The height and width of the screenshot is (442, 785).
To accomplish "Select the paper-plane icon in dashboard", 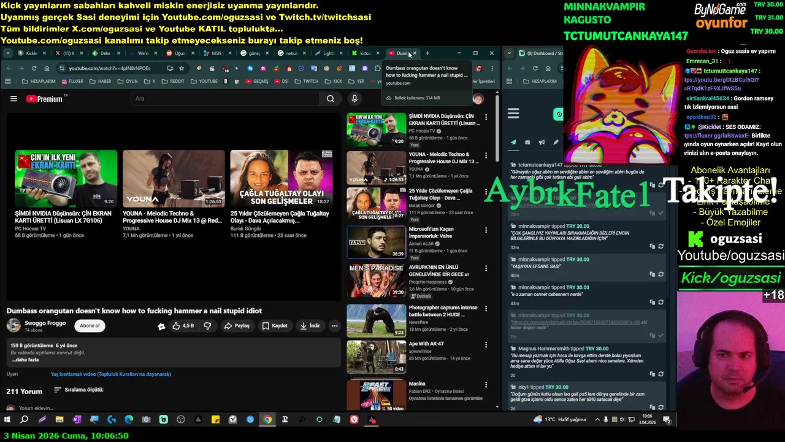I will tap(513, 142).
